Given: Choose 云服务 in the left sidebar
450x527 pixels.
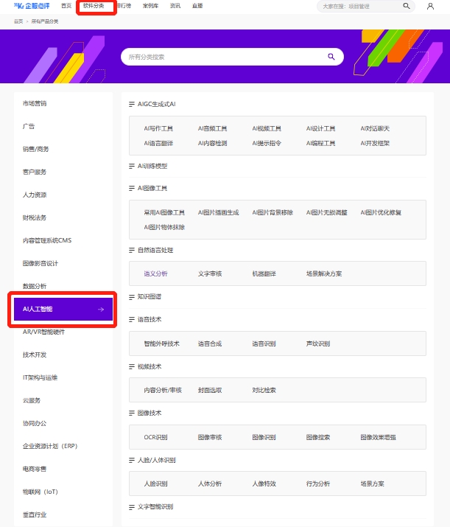Looking at the screenshot, I should pyautogui.click(x=32, y=400).
